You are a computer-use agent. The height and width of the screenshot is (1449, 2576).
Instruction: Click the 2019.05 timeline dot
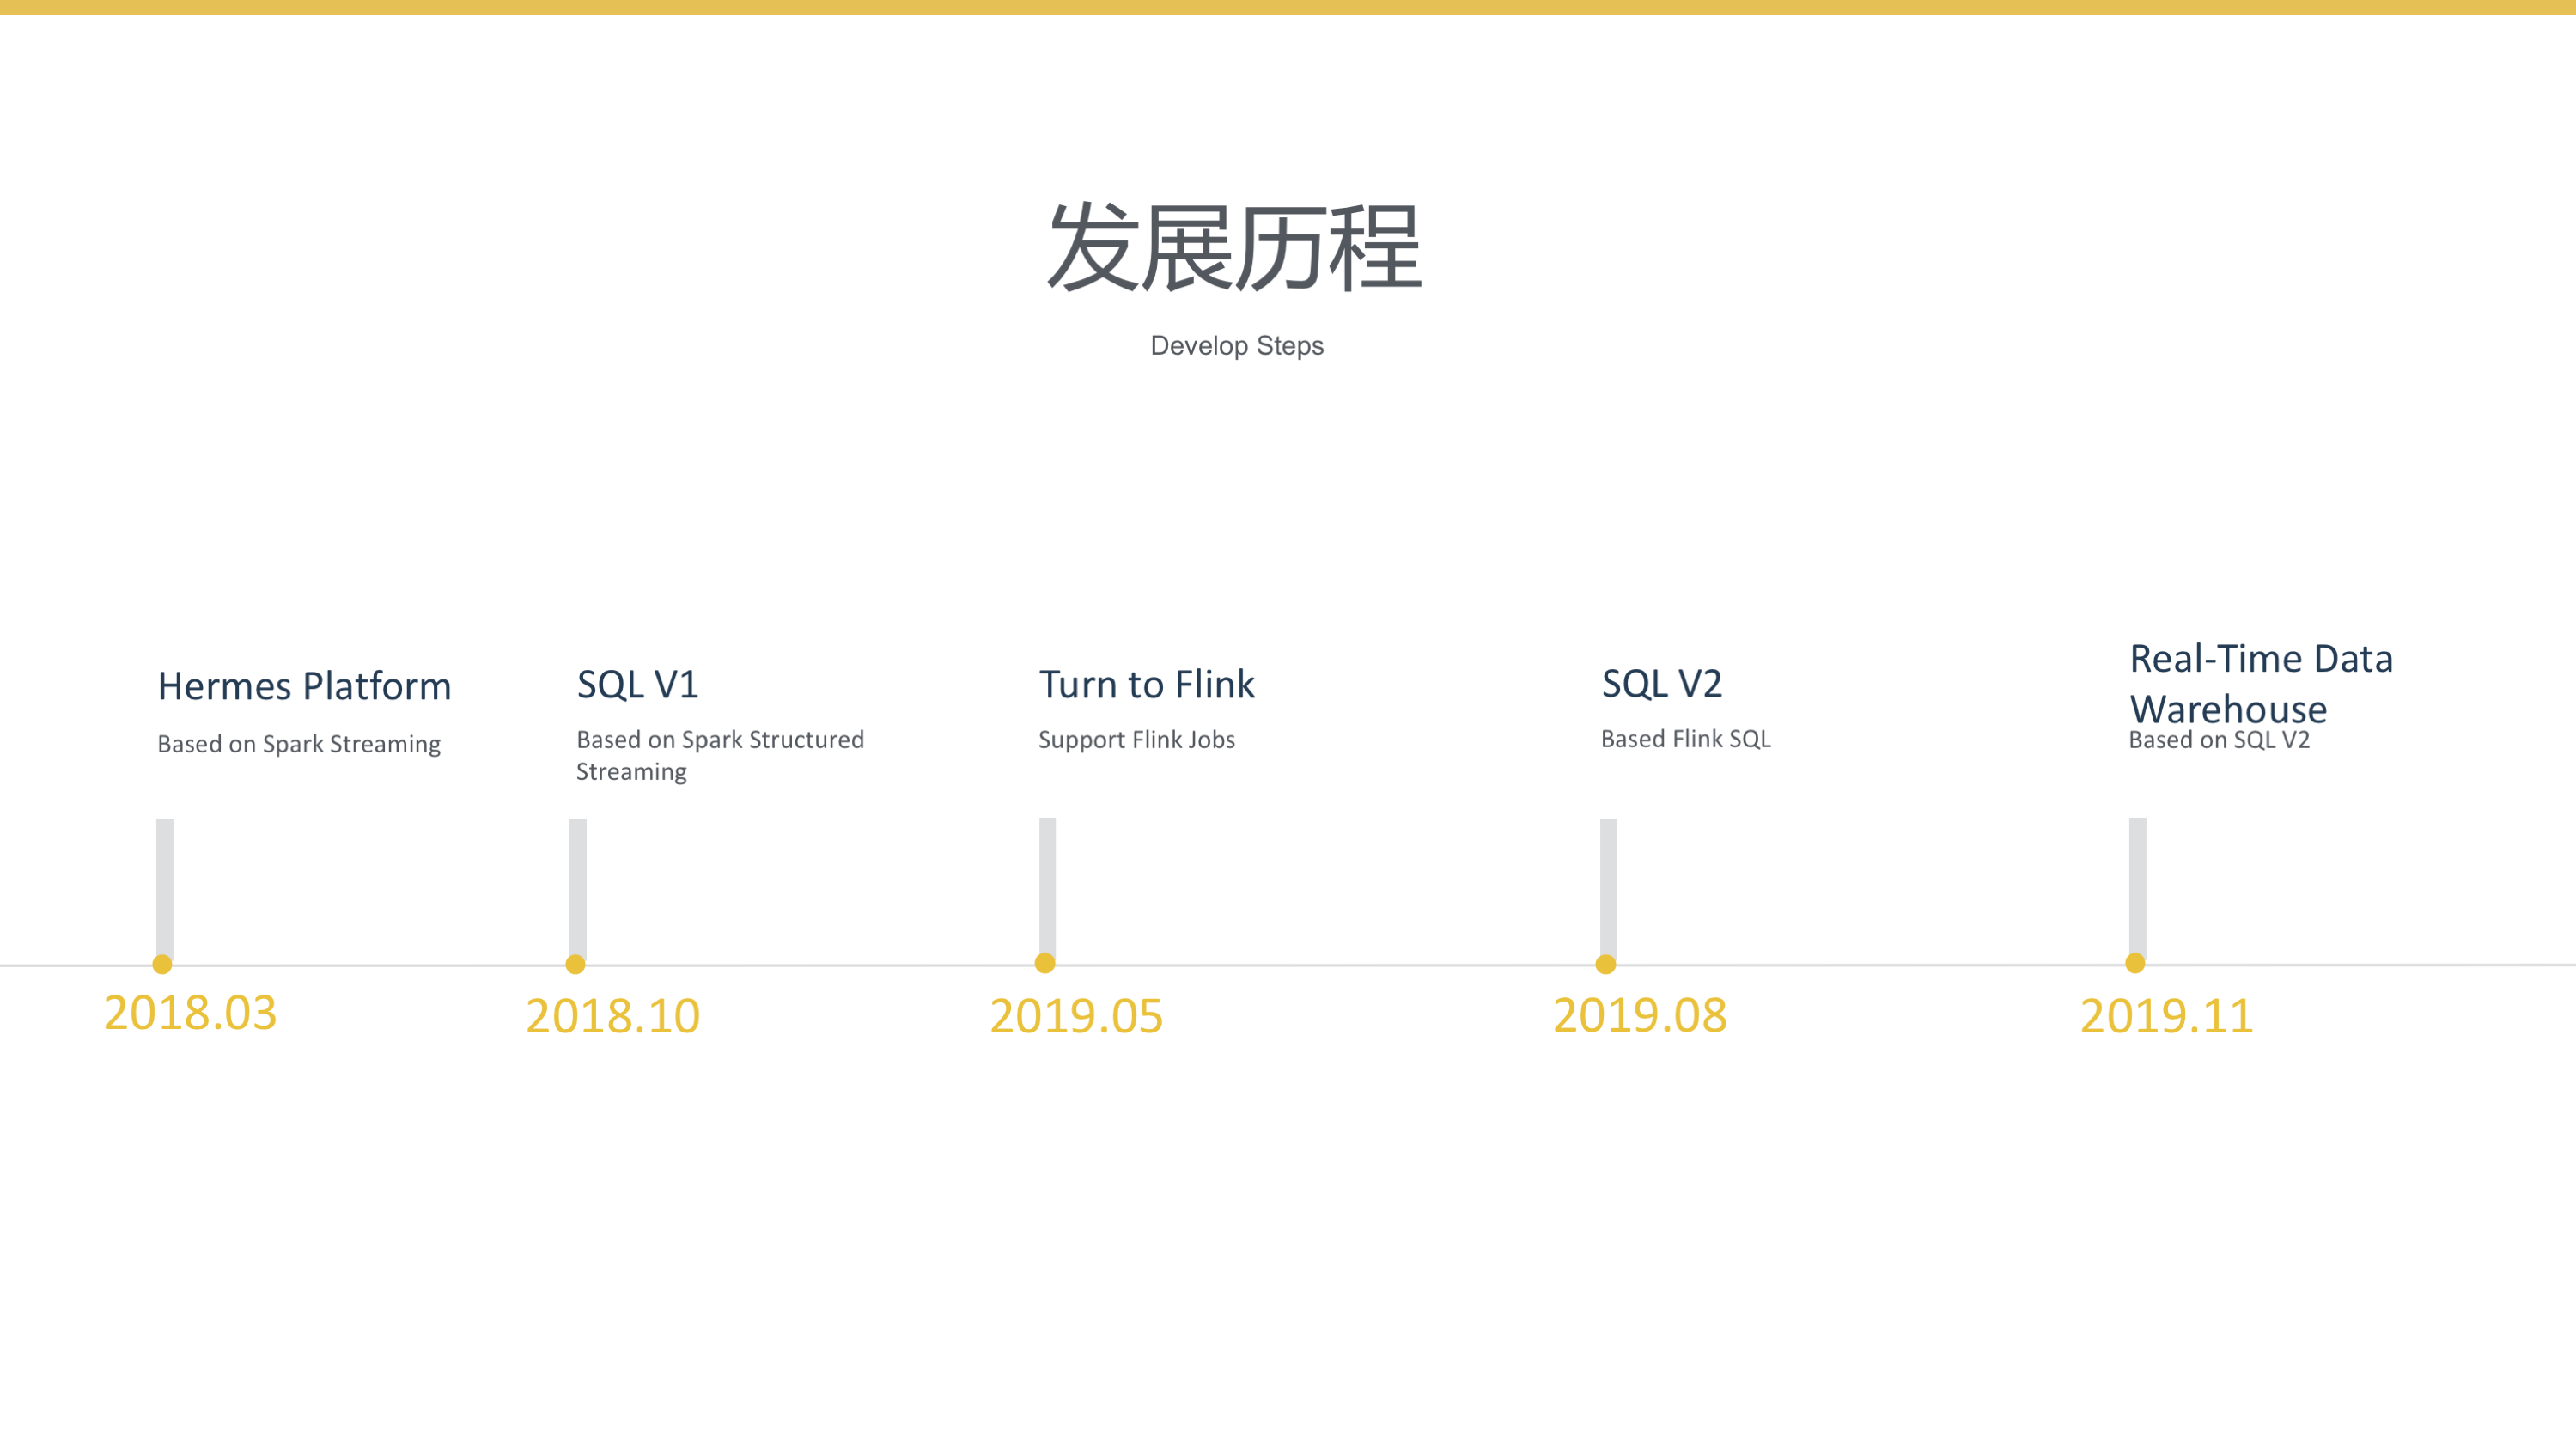[x=1045, y=963]
